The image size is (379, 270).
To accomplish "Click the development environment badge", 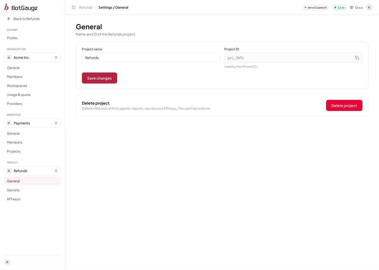I will pyautogui.click(x=316, y=7).
